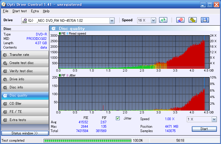Click the green PIE legend swatch

(x=60, y=33)
